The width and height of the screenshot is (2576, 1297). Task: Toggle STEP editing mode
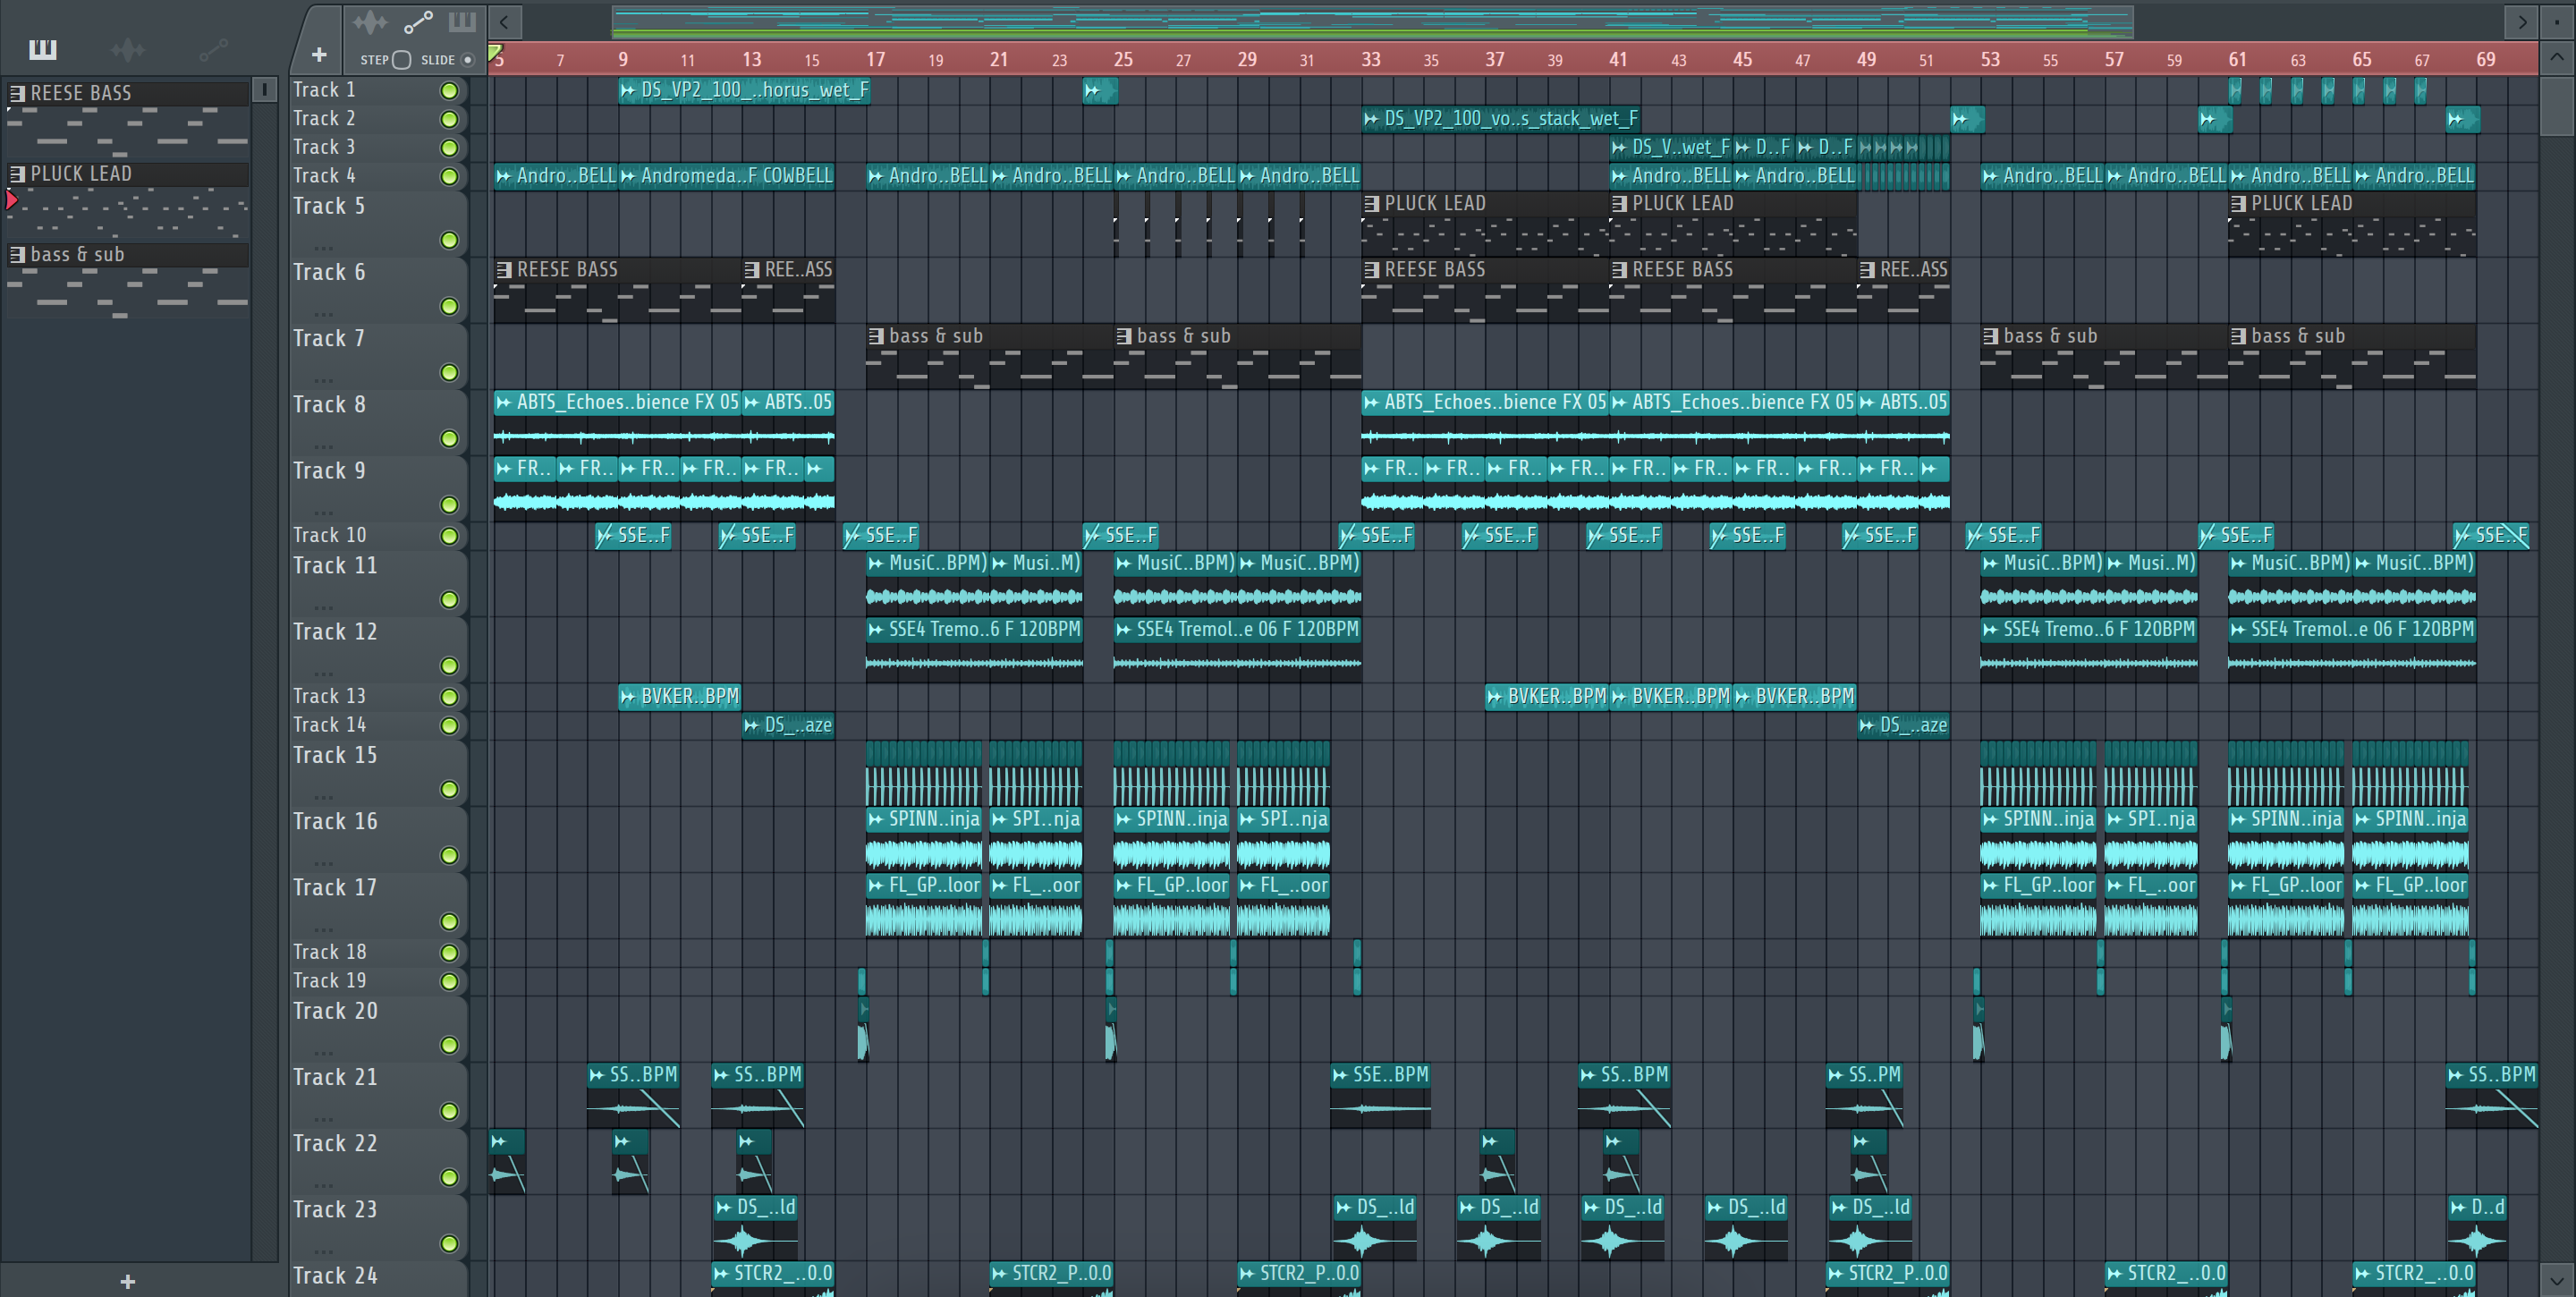click(x=401, y=60)
